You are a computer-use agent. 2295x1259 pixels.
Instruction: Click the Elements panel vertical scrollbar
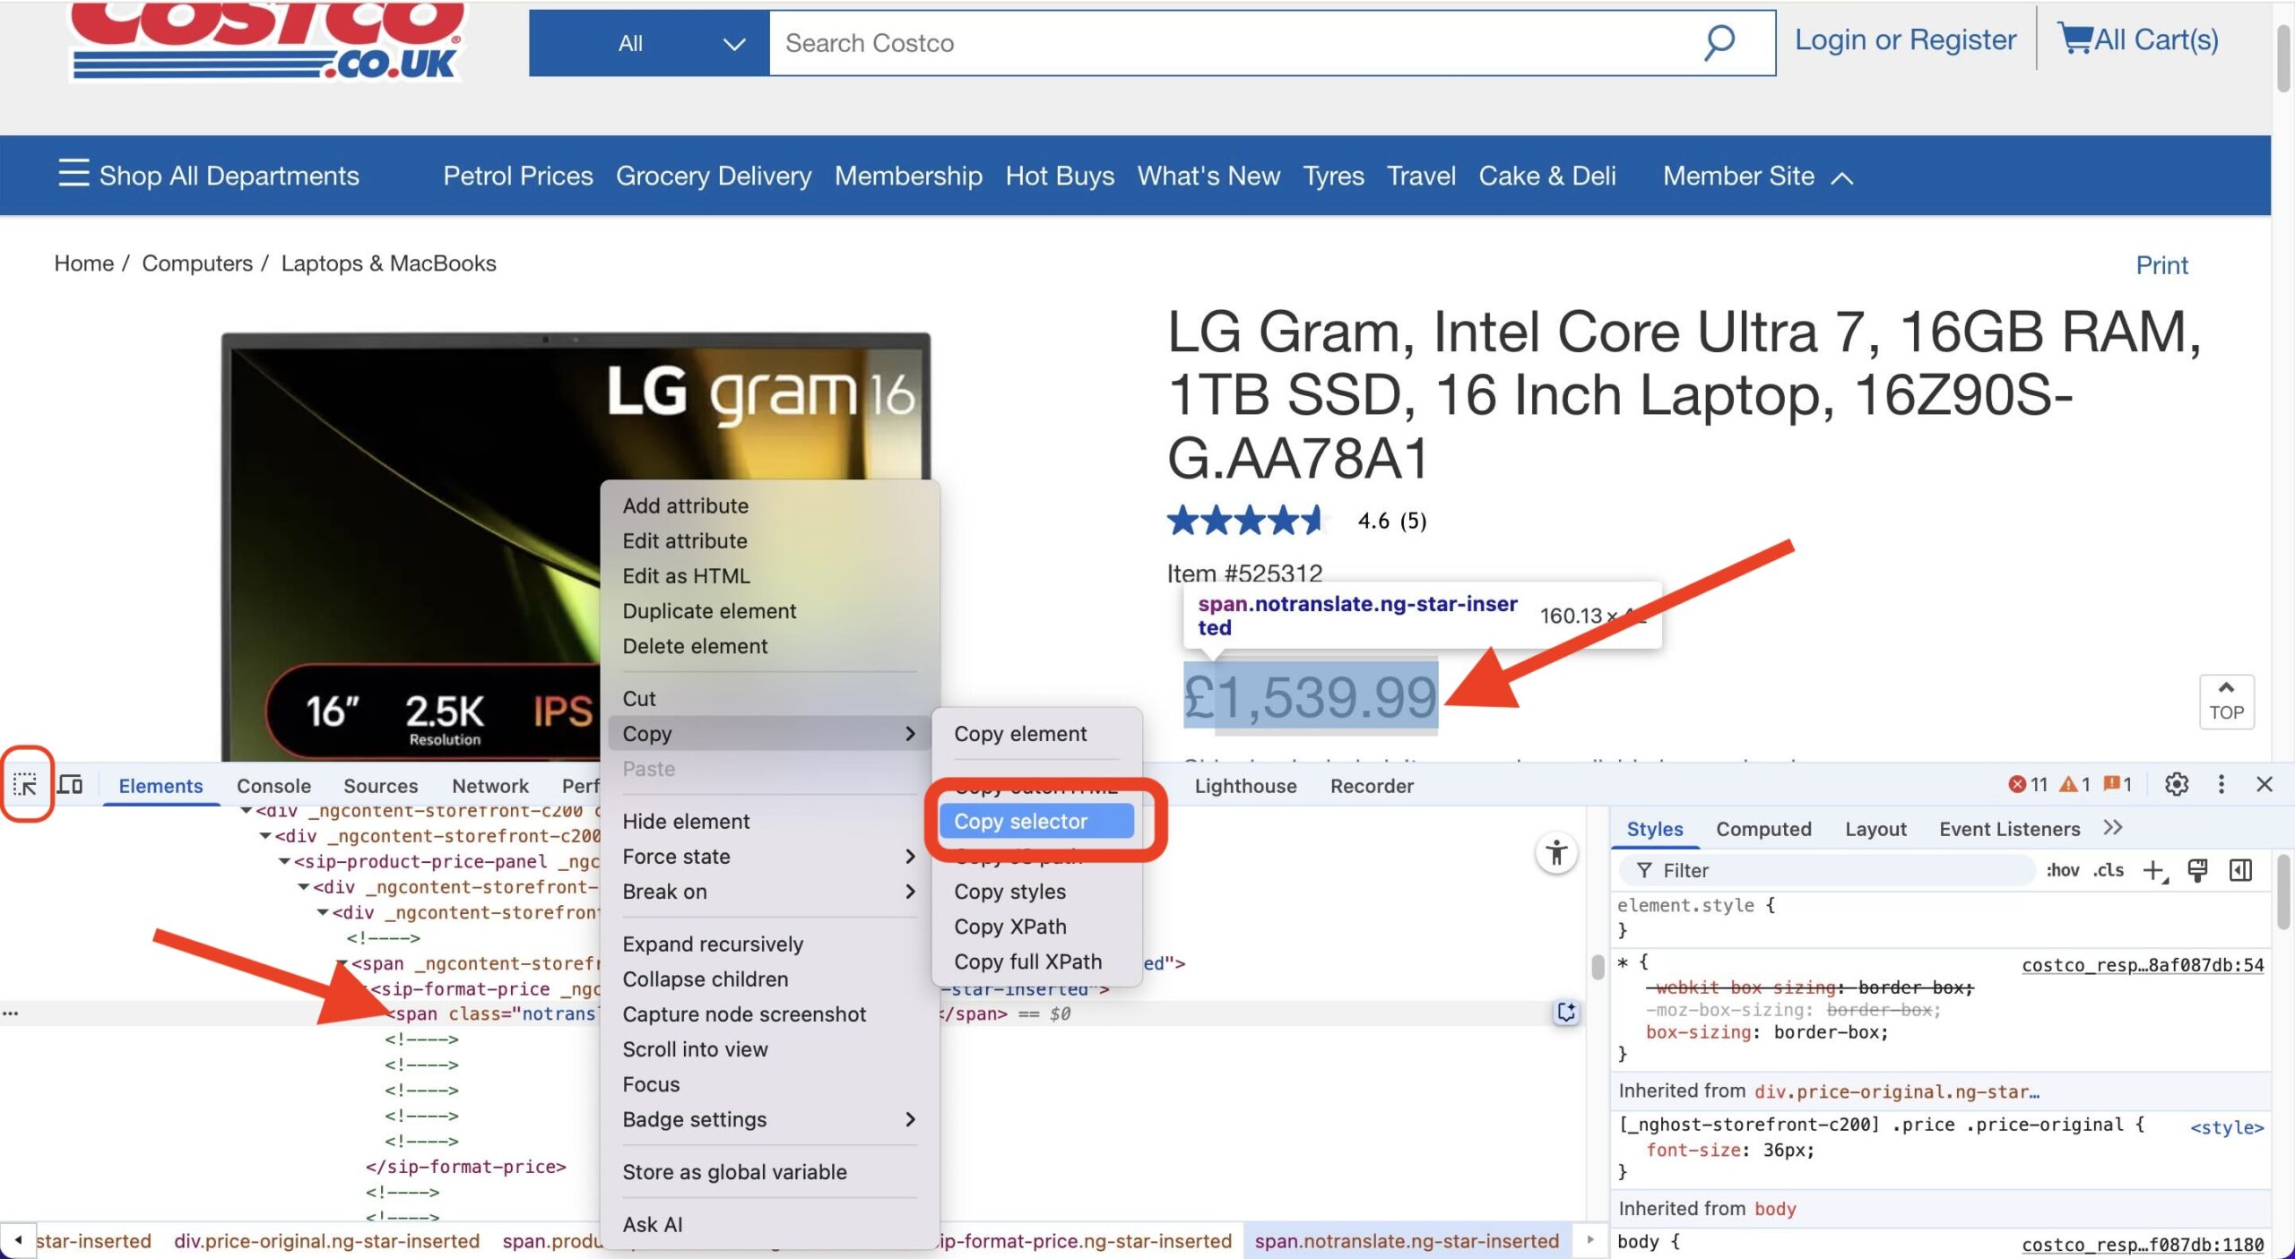1597,968
